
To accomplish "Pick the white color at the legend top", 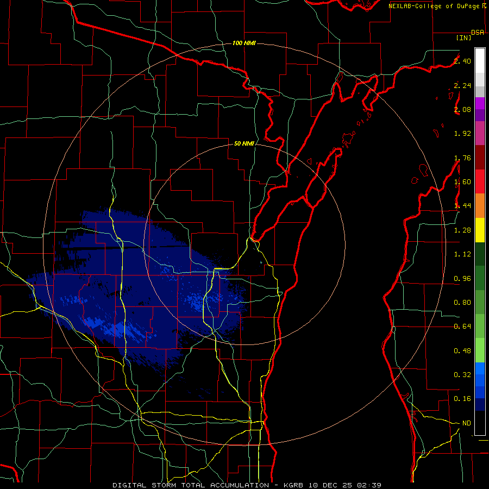I will [480, 61].
